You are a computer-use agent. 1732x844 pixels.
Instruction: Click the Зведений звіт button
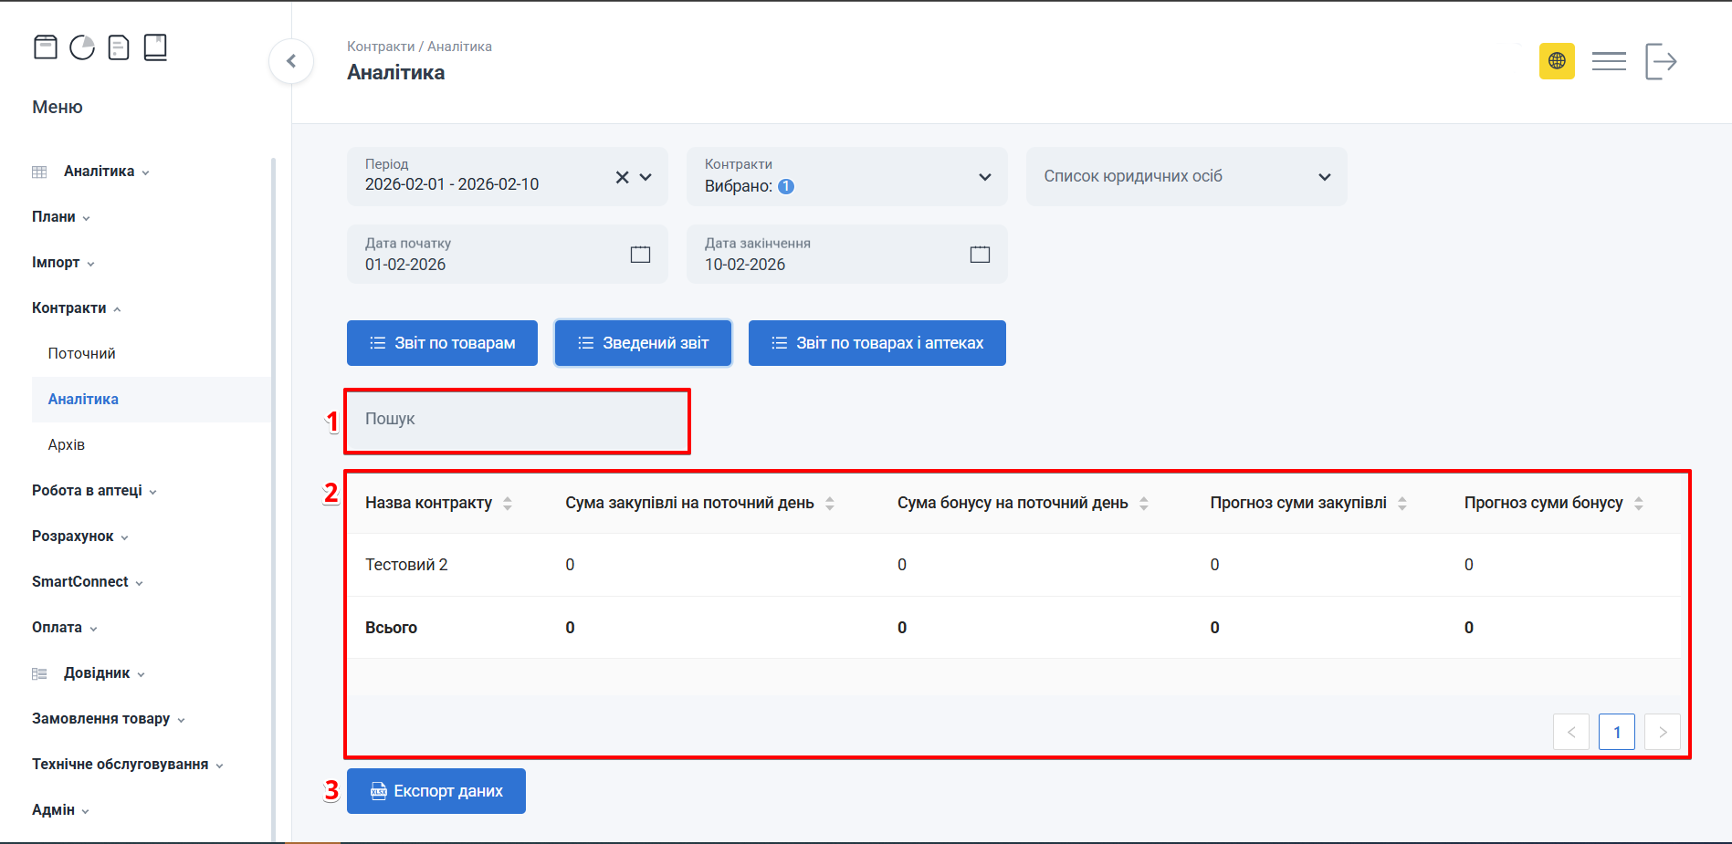643,343
